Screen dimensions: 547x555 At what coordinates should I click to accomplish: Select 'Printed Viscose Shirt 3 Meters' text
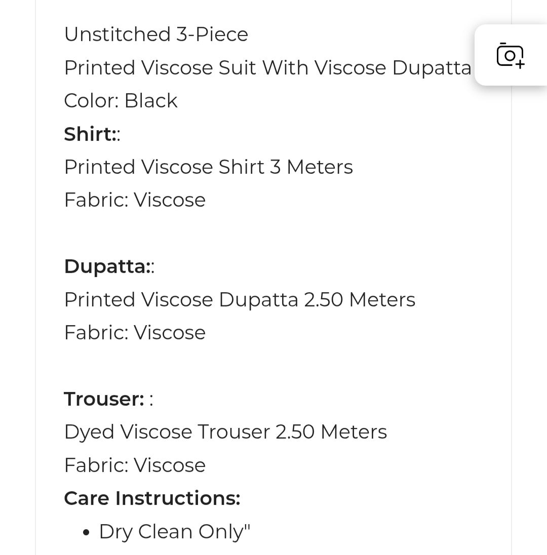tap(208, 167)
